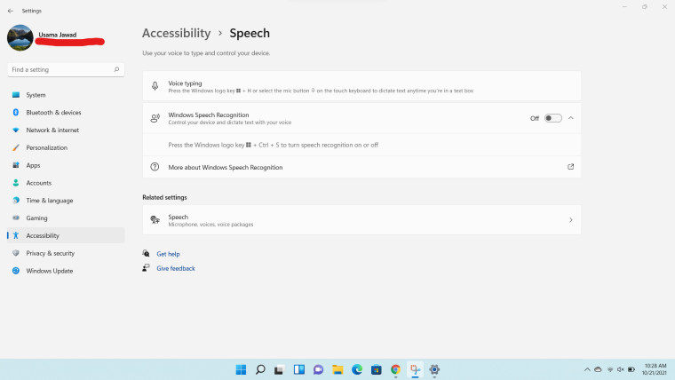Click the muted volume tray icon
The height and width of the screenshot is (380, 675).
[620, 369]
